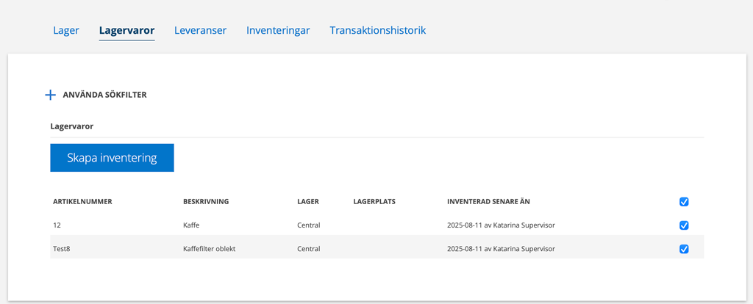Open the Transaktionshistorik tab

point(377,30)
